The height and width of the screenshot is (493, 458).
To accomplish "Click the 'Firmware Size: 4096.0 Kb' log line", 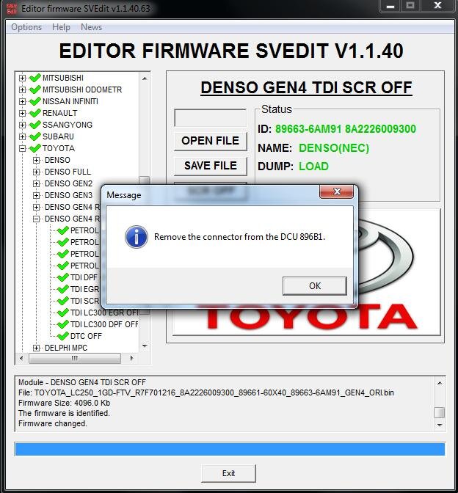I will pos(64,403).
